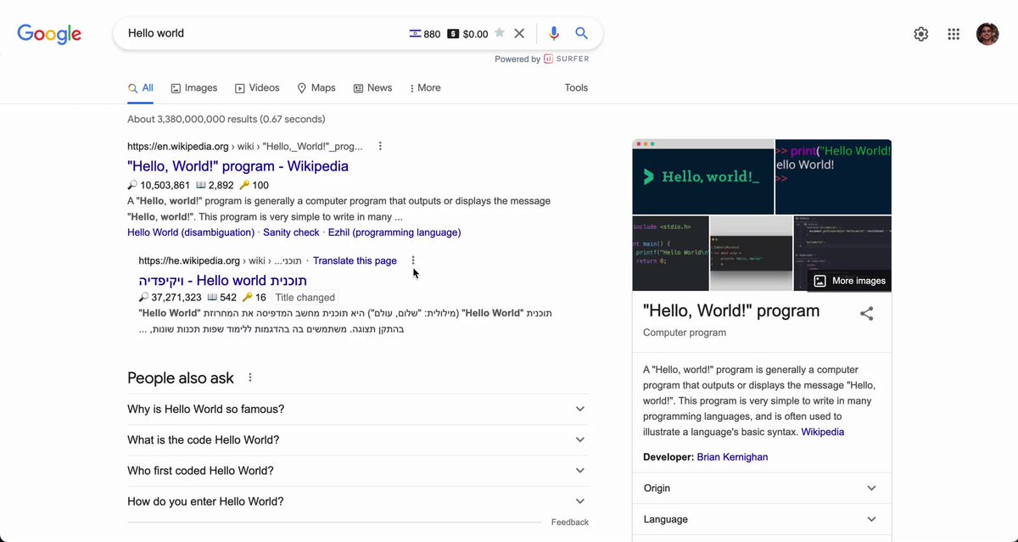Open Wikipedia link in knowledge panel description
Image resolution: width=1018 pixels, height=542 pixels.
pyautogui.click(x=823, y=432)
